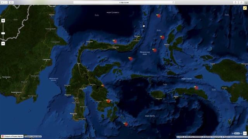This screenshot has height=139, width=248.
Task: Select the marker south of Sulawesi, west of море Банда
Action: [x=126, y=124]
